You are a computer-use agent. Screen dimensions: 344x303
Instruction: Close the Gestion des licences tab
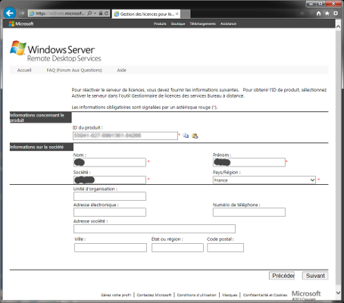point(177,14)
